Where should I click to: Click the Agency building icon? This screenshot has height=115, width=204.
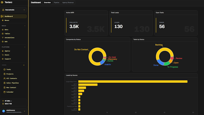[3, 51]
